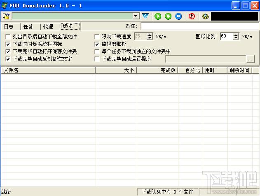The height and width of the screenshot is (196, 260).
Task: Click the 剩余时间 column header
Action: [x=240, y=70]
